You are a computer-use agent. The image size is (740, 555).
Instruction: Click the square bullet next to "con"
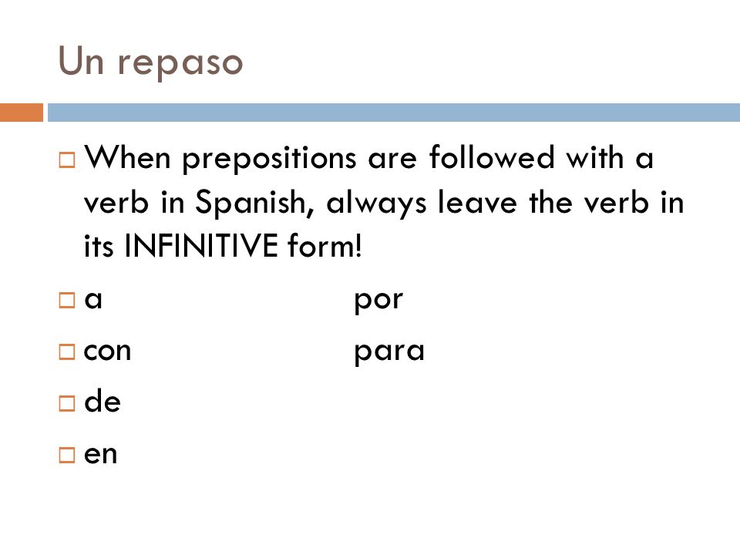[67, 351]
